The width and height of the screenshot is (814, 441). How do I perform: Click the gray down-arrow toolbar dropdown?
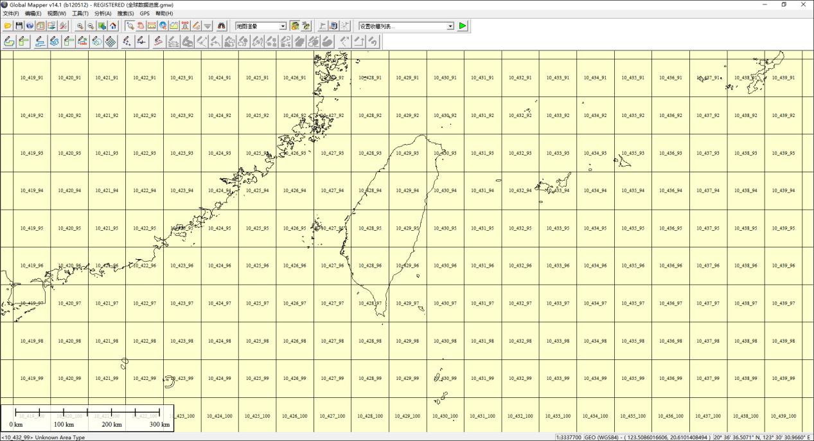tap(208, 26)
